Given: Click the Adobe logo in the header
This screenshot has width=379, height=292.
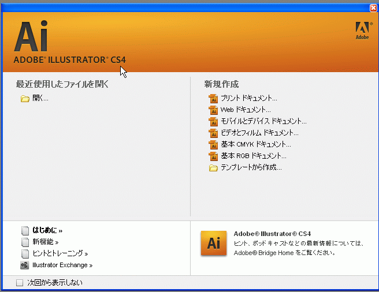Looking at the screenshot, I should (363, 31).
